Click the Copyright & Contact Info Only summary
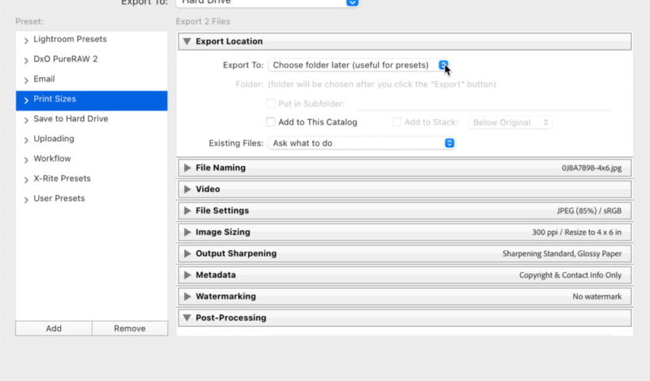650x381 pixels. (570, 275)
